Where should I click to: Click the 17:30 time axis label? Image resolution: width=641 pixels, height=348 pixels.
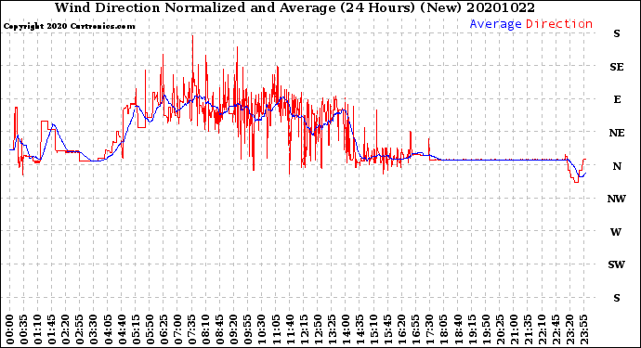coord(429,329)
